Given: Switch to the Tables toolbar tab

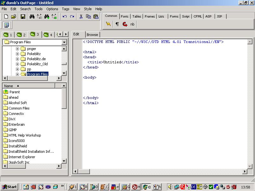Looking at the screenshot, I should tap(137, 17).
